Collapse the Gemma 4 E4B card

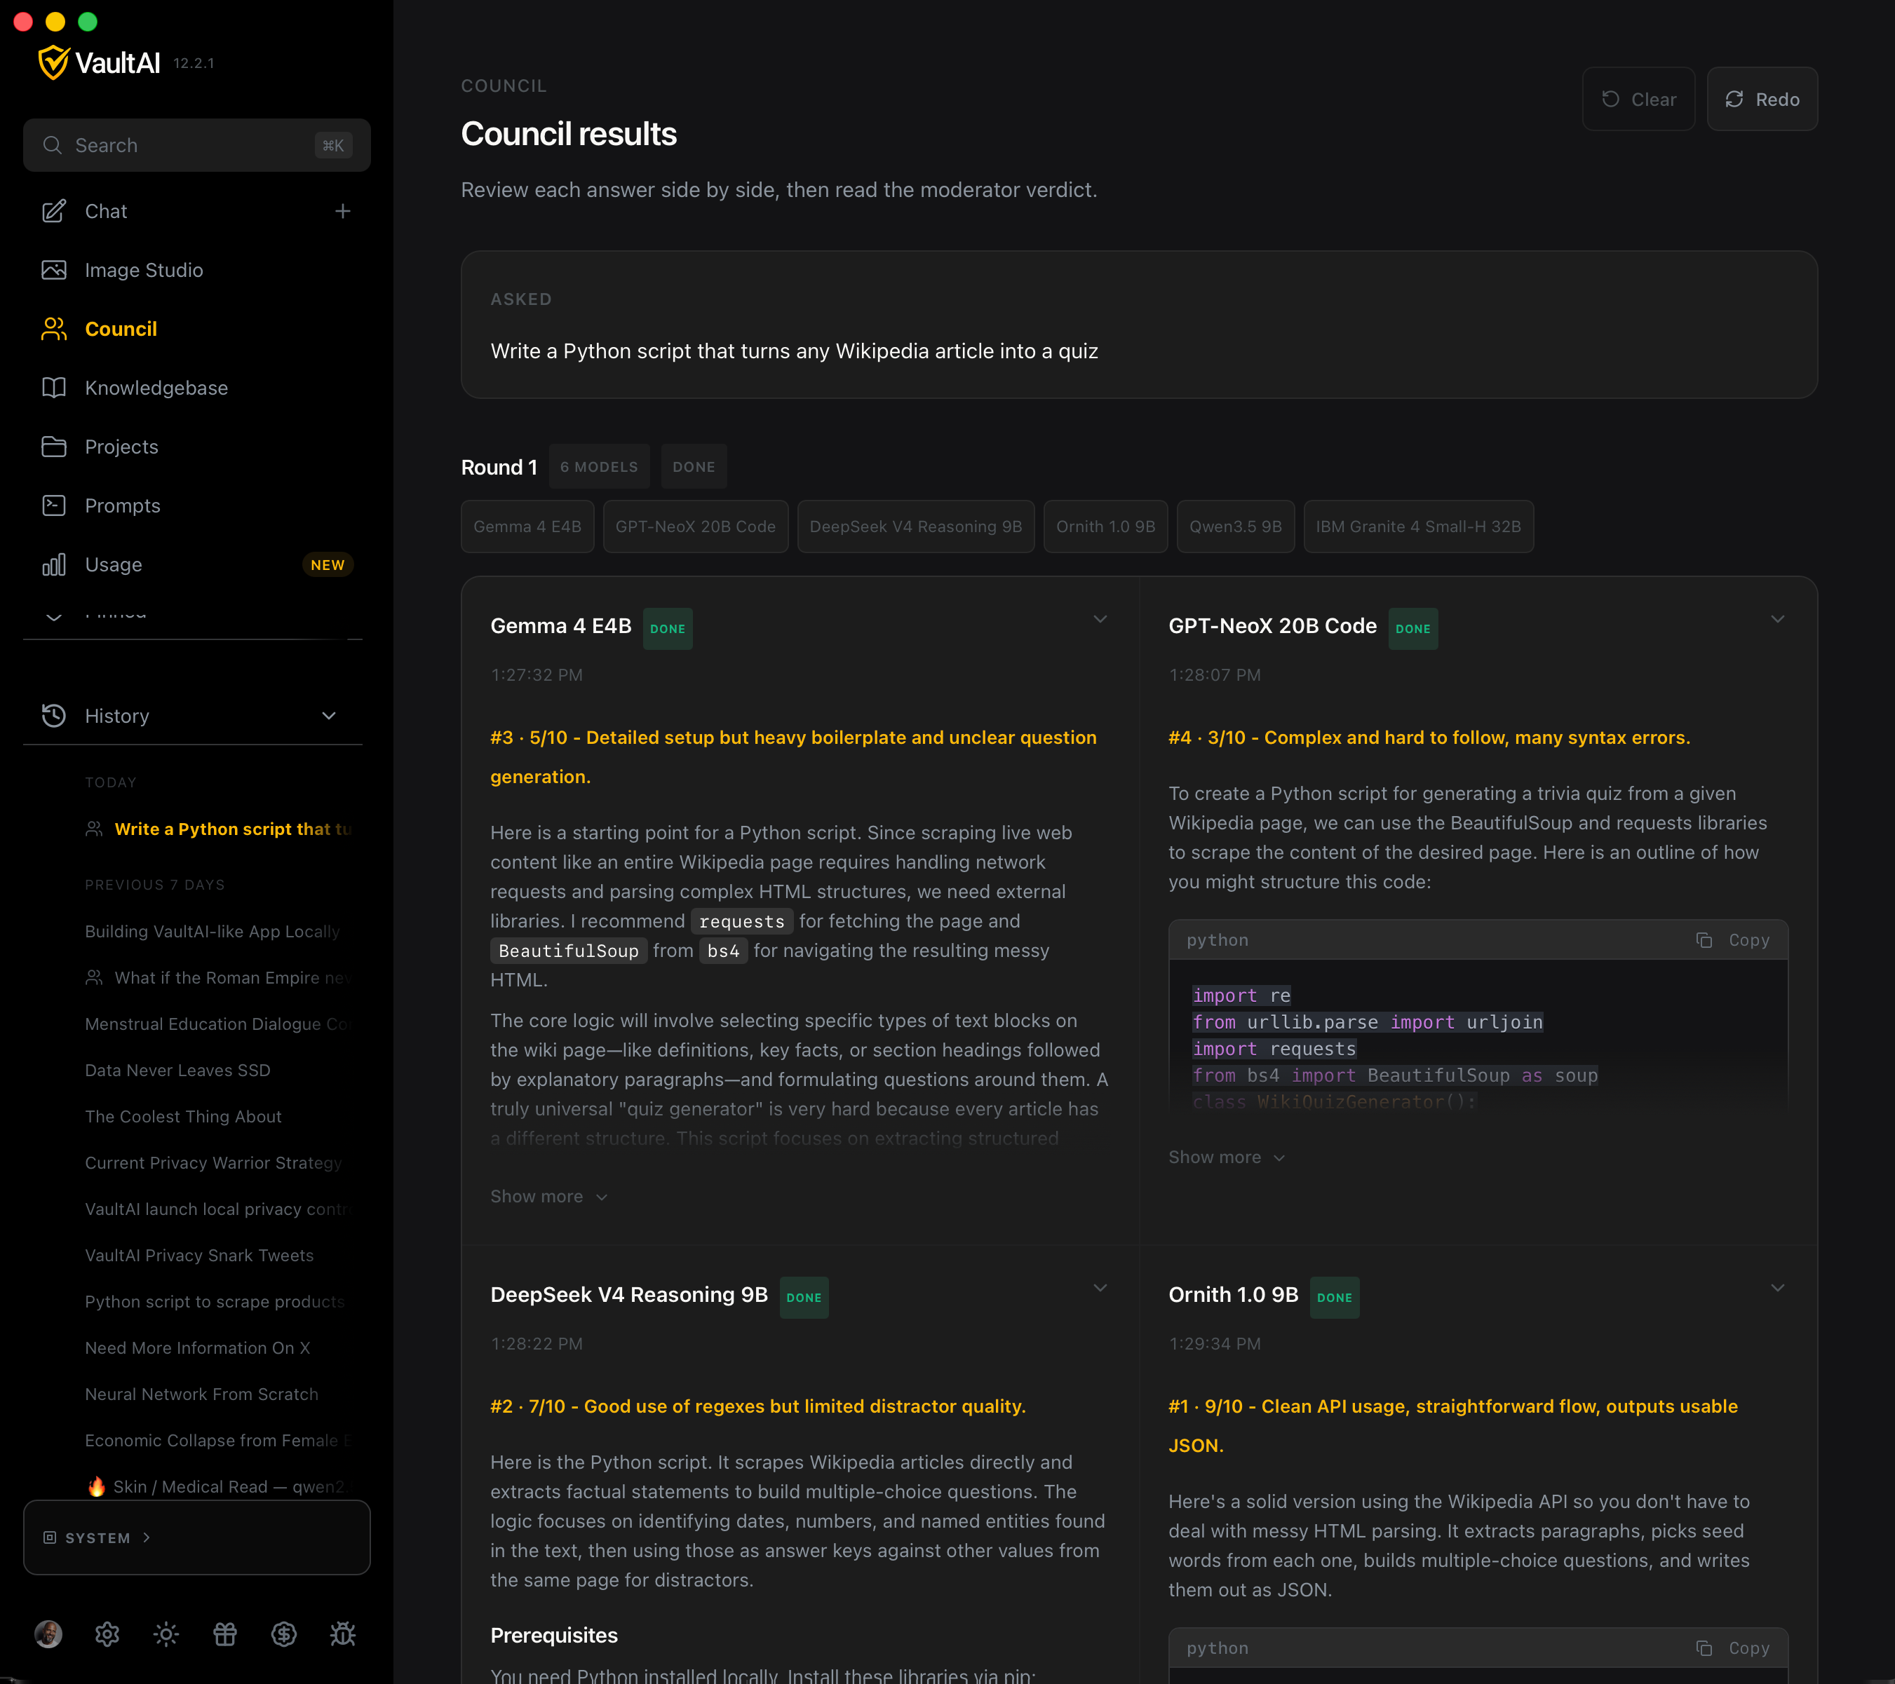pos(1100,619)
